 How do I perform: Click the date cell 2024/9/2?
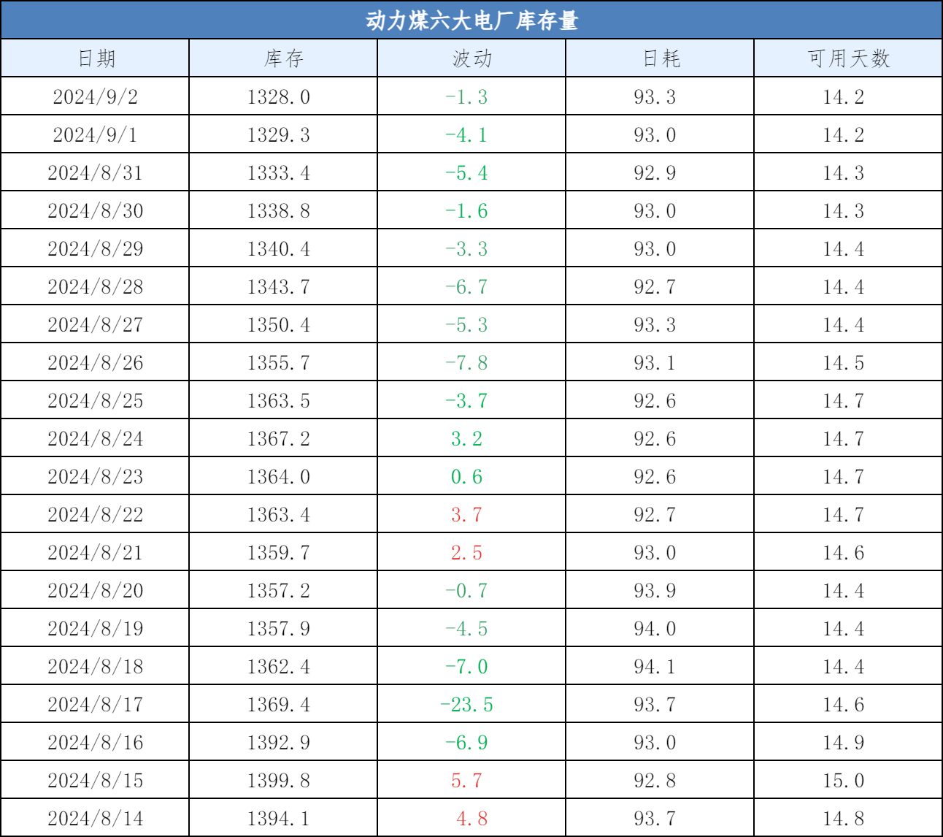(x=96, y=96)
